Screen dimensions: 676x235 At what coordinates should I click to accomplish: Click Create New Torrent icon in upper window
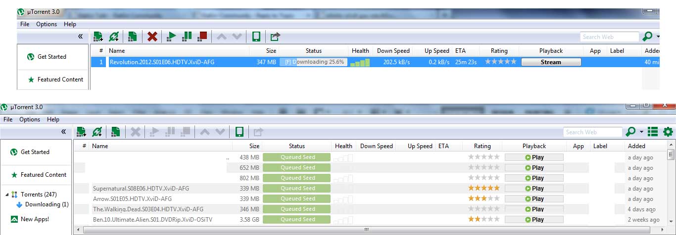point(132,36)
